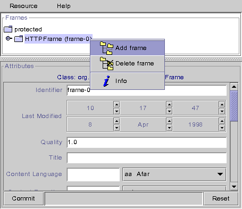Decrease the hour value 10
Image resolution: width=242 pixels, height=209 pixels.
(116, 112)
